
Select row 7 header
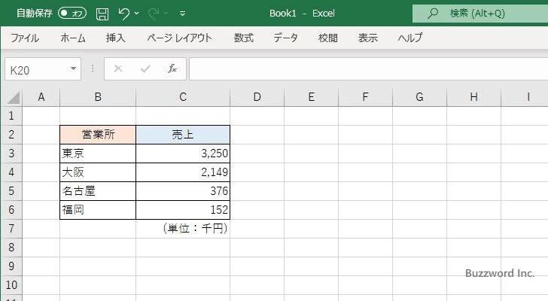[11, 229]
